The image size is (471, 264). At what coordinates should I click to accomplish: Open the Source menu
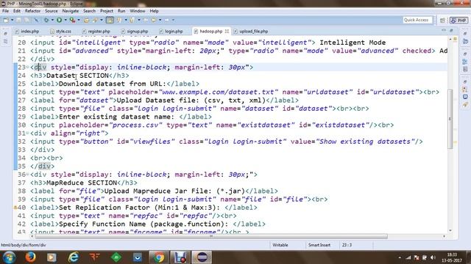(52, 11)
